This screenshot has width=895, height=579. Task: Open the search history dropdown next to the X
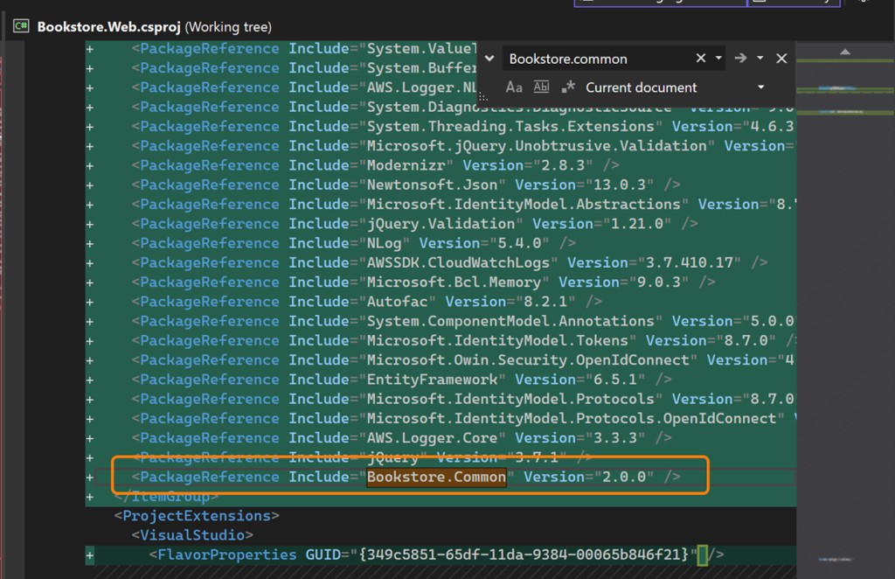coord(718,59)
